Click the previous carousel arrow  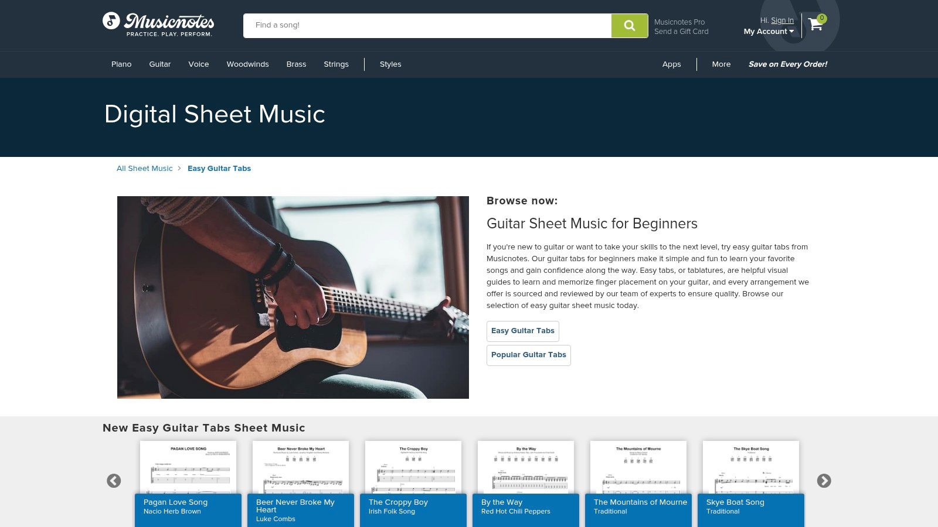[x=114, y=480]
